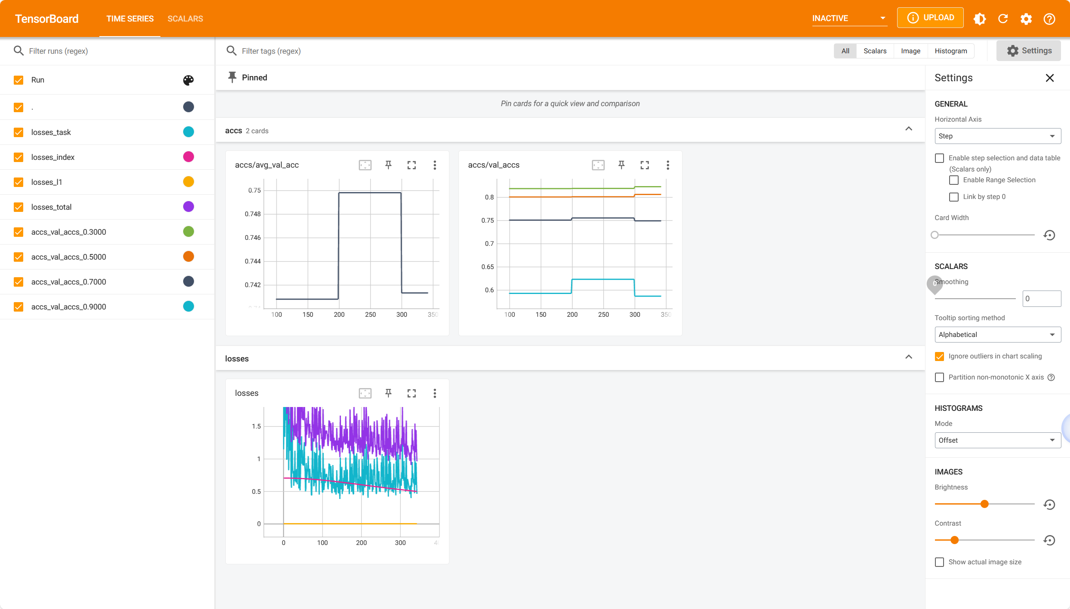Open more options menu for accs/val_accs card

[667, 165]
